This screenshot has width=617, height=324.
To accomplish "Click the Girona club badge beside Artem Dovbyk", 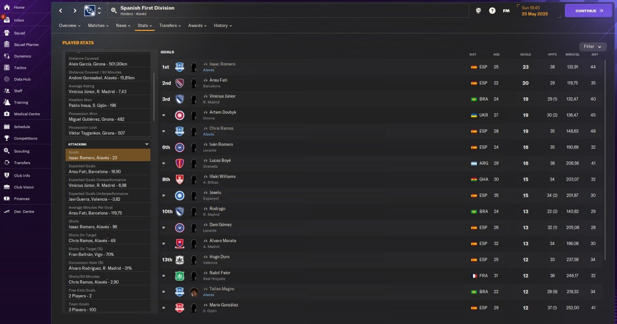I will click(x=179, y=115).
